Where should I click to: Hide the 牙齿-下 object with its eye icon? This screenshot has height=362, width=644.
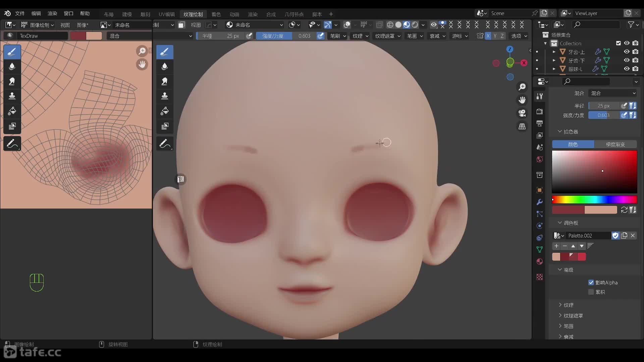pos(627,60)
